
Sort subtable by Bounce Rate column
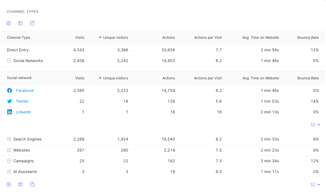pyautogui.click(x=308, y=78)
